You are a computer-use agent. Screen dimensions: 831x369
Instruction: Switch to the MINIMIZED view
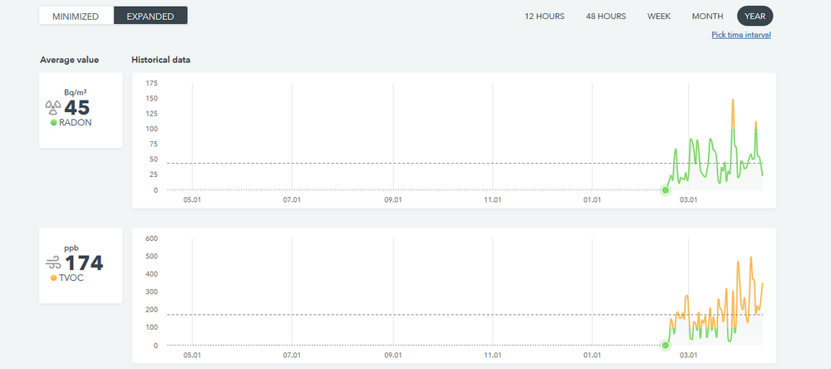pos(76,16)
